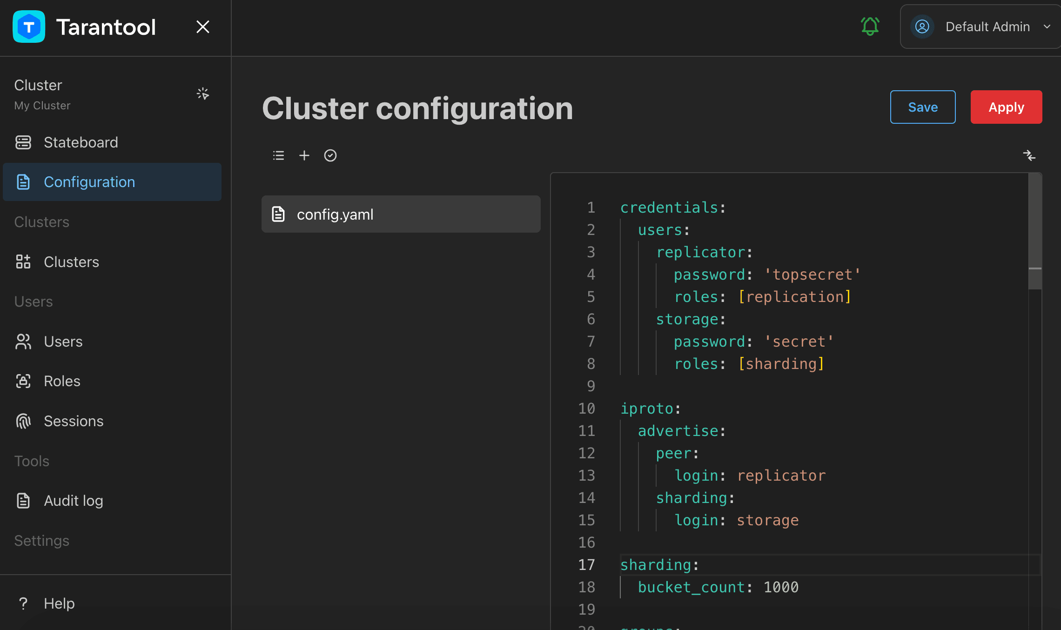Click 'login: storage' line

737,520
